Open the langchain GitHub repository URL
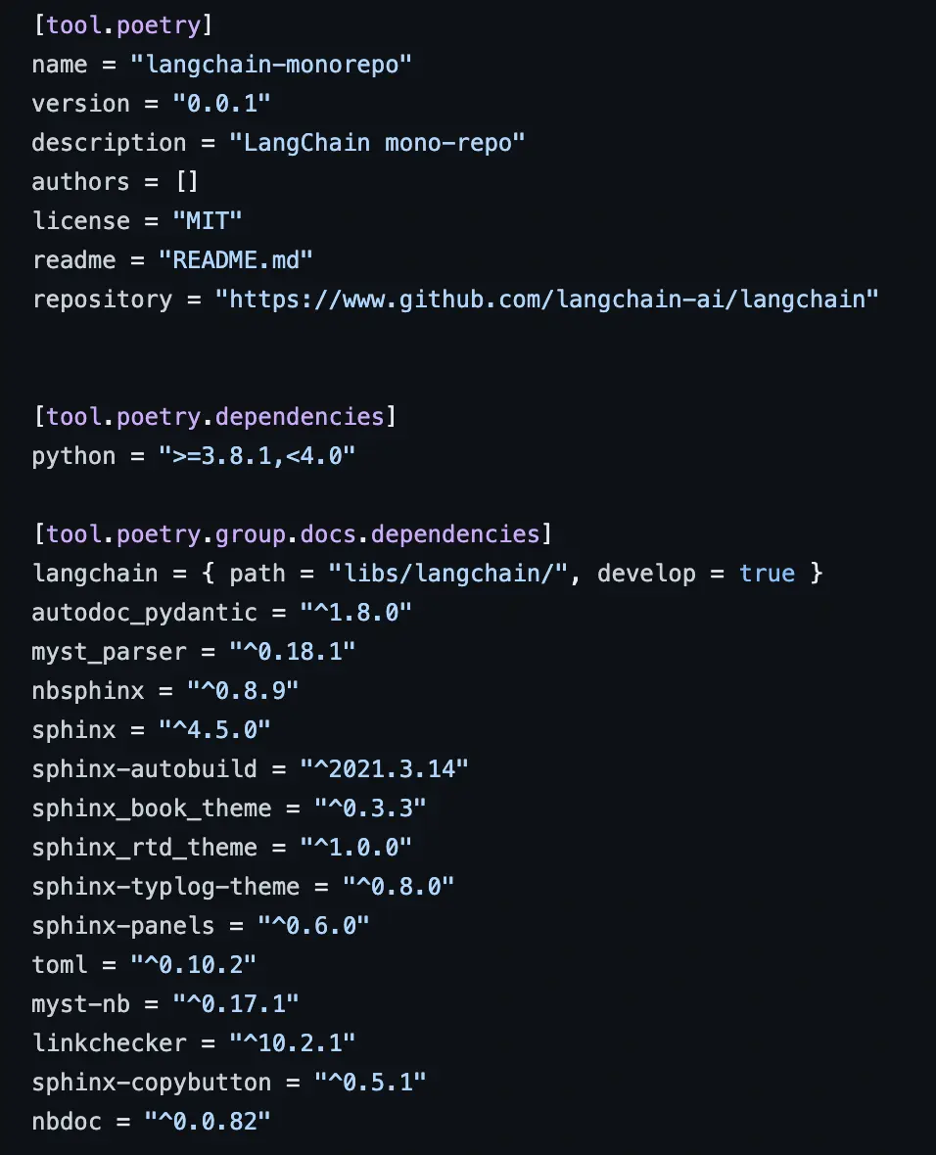 pos(547,300)
